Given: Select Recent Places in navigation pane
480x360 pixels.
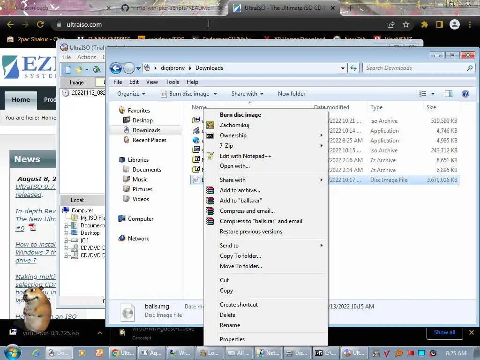Looking at the screenshot, I should tap(150, 140).
